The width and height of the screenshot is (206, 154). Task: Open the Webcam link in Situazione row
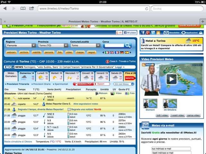[101, 93]
